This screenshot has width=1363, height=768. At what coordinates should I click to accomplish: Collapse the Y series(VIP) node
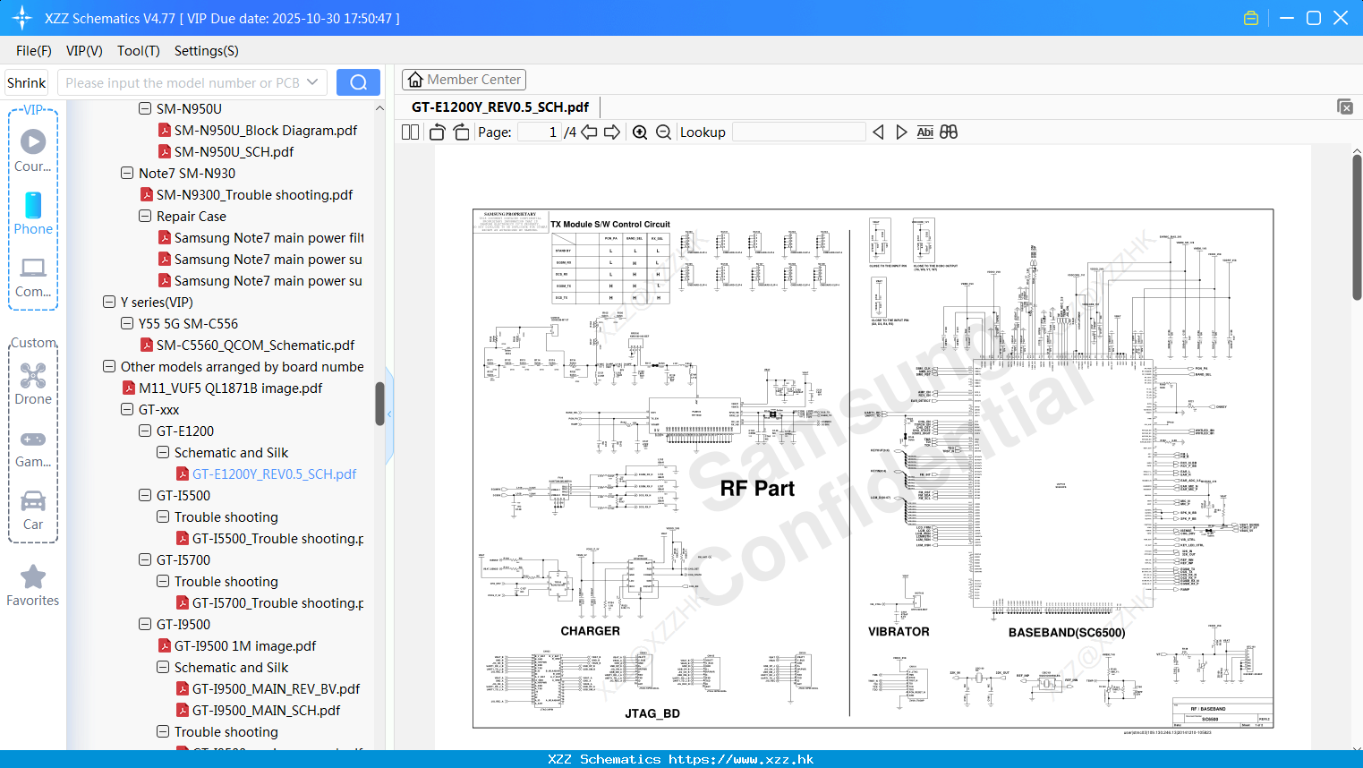point(109,302)
